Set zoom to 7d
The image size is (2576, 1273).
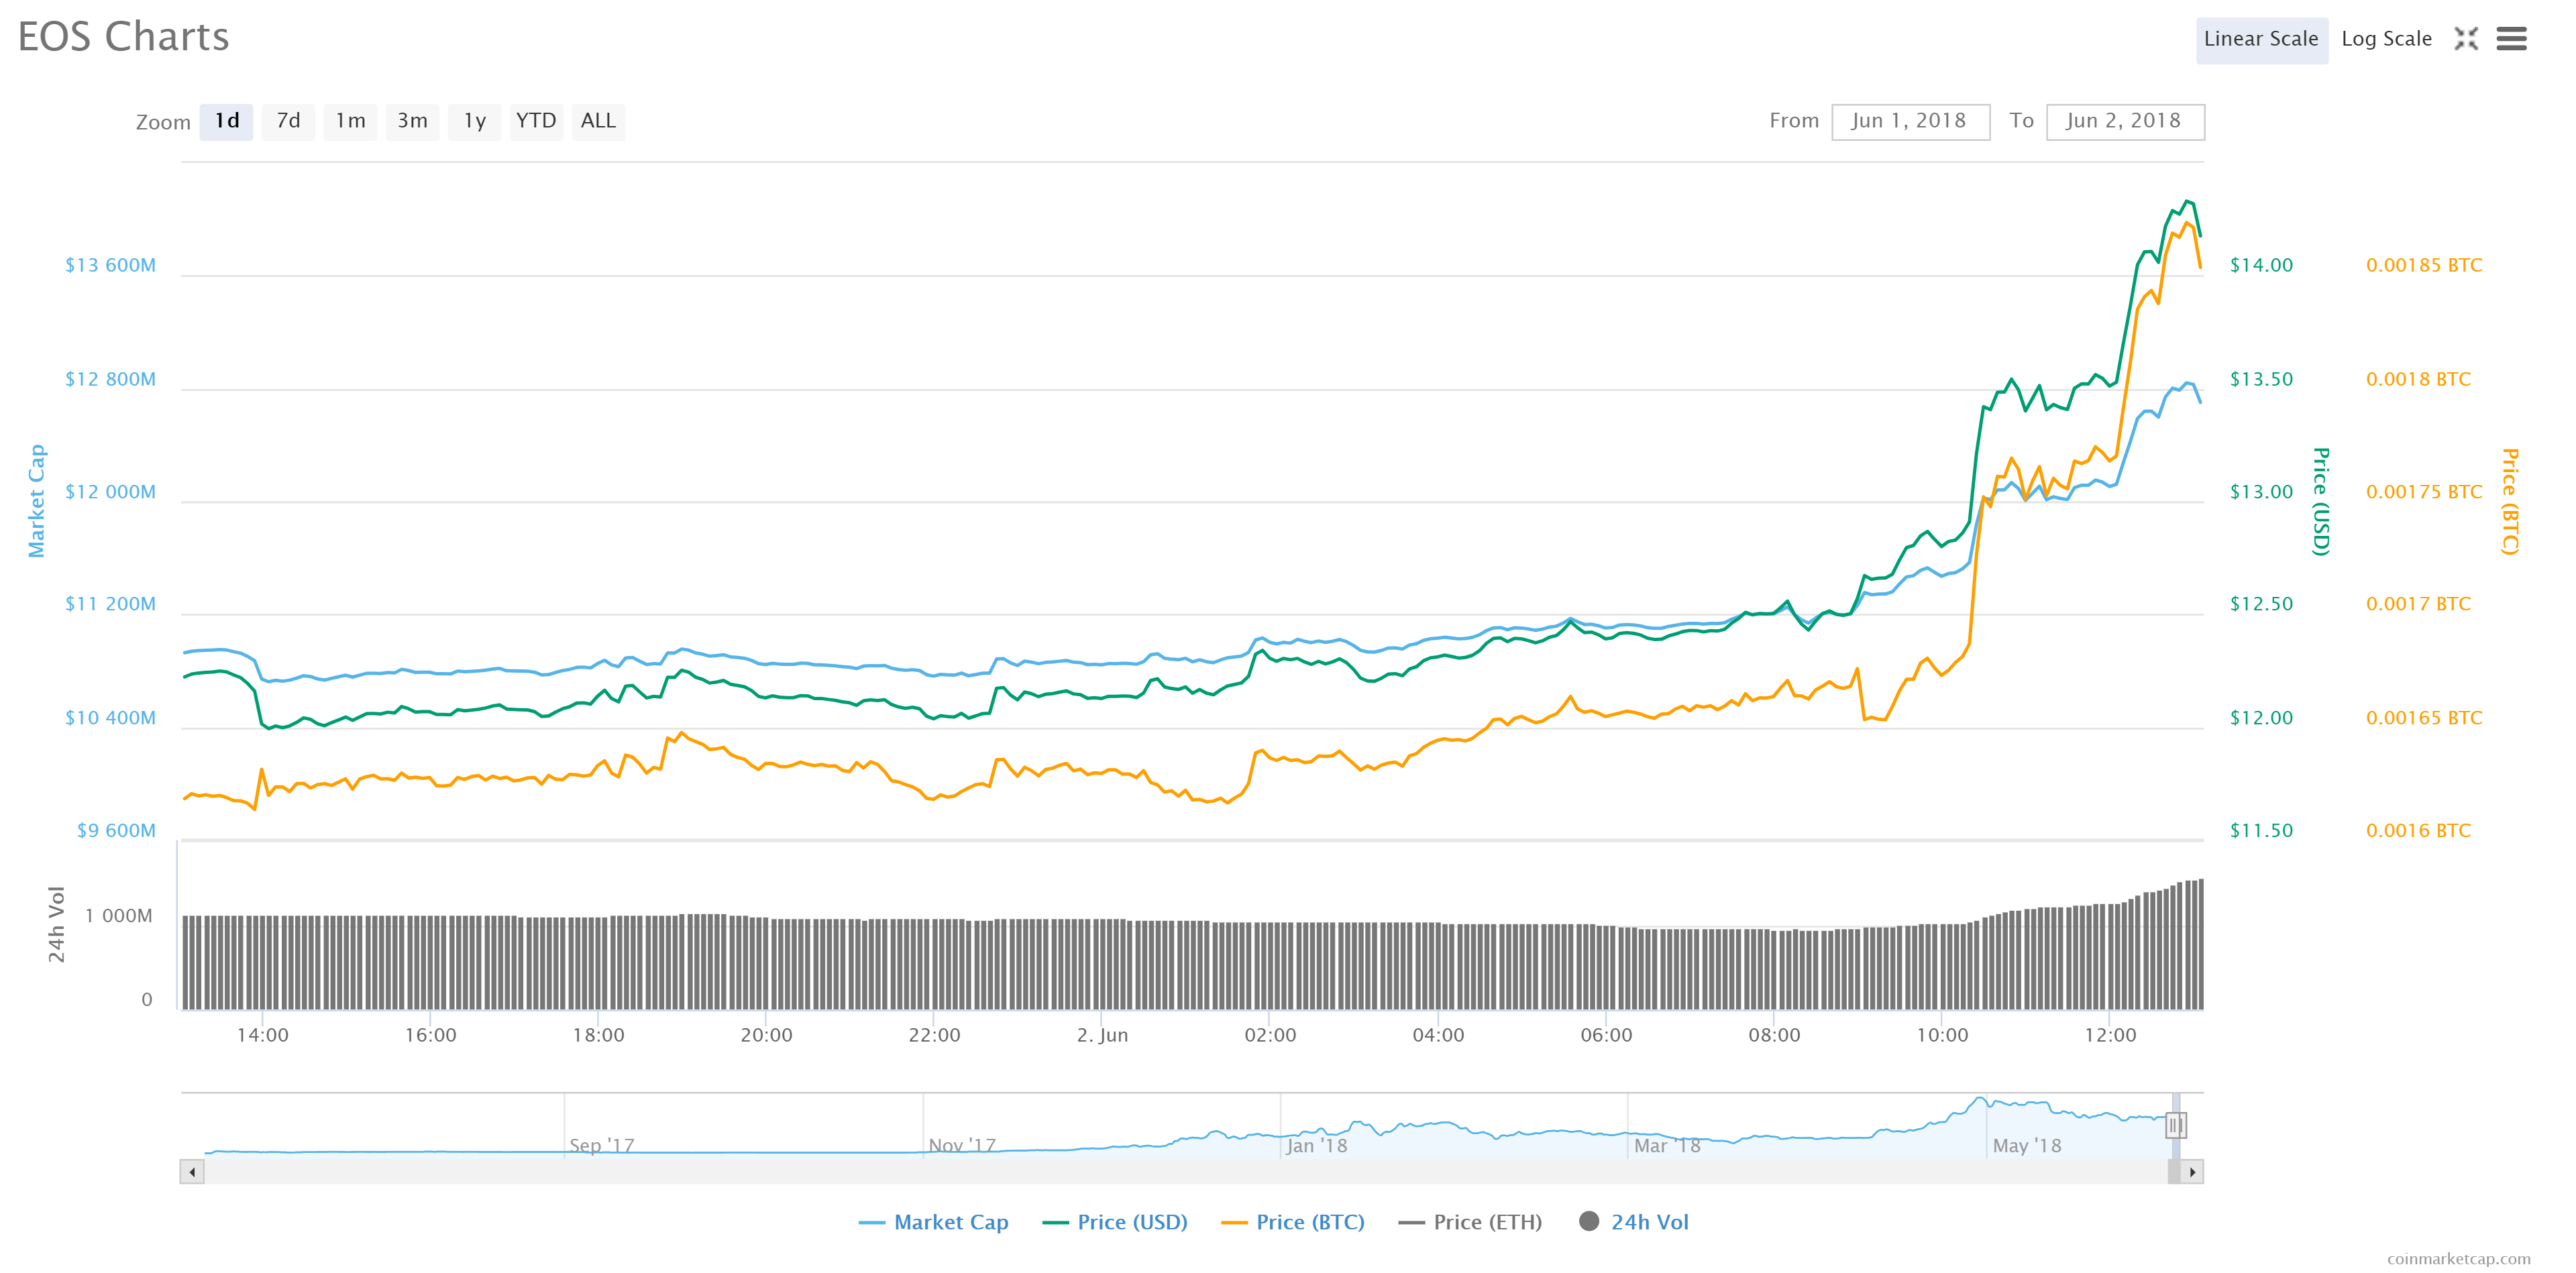[288, 122]
